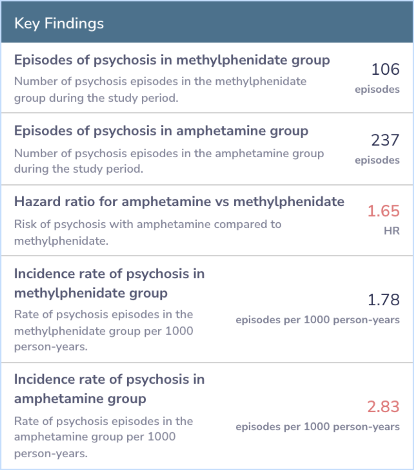This screenshot has width=414, height=470.
Task: Click the 106 episodes value
Action: 385,69
